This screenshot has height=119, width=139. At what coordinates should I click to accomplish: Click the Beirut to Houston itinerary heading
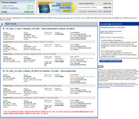41,71
